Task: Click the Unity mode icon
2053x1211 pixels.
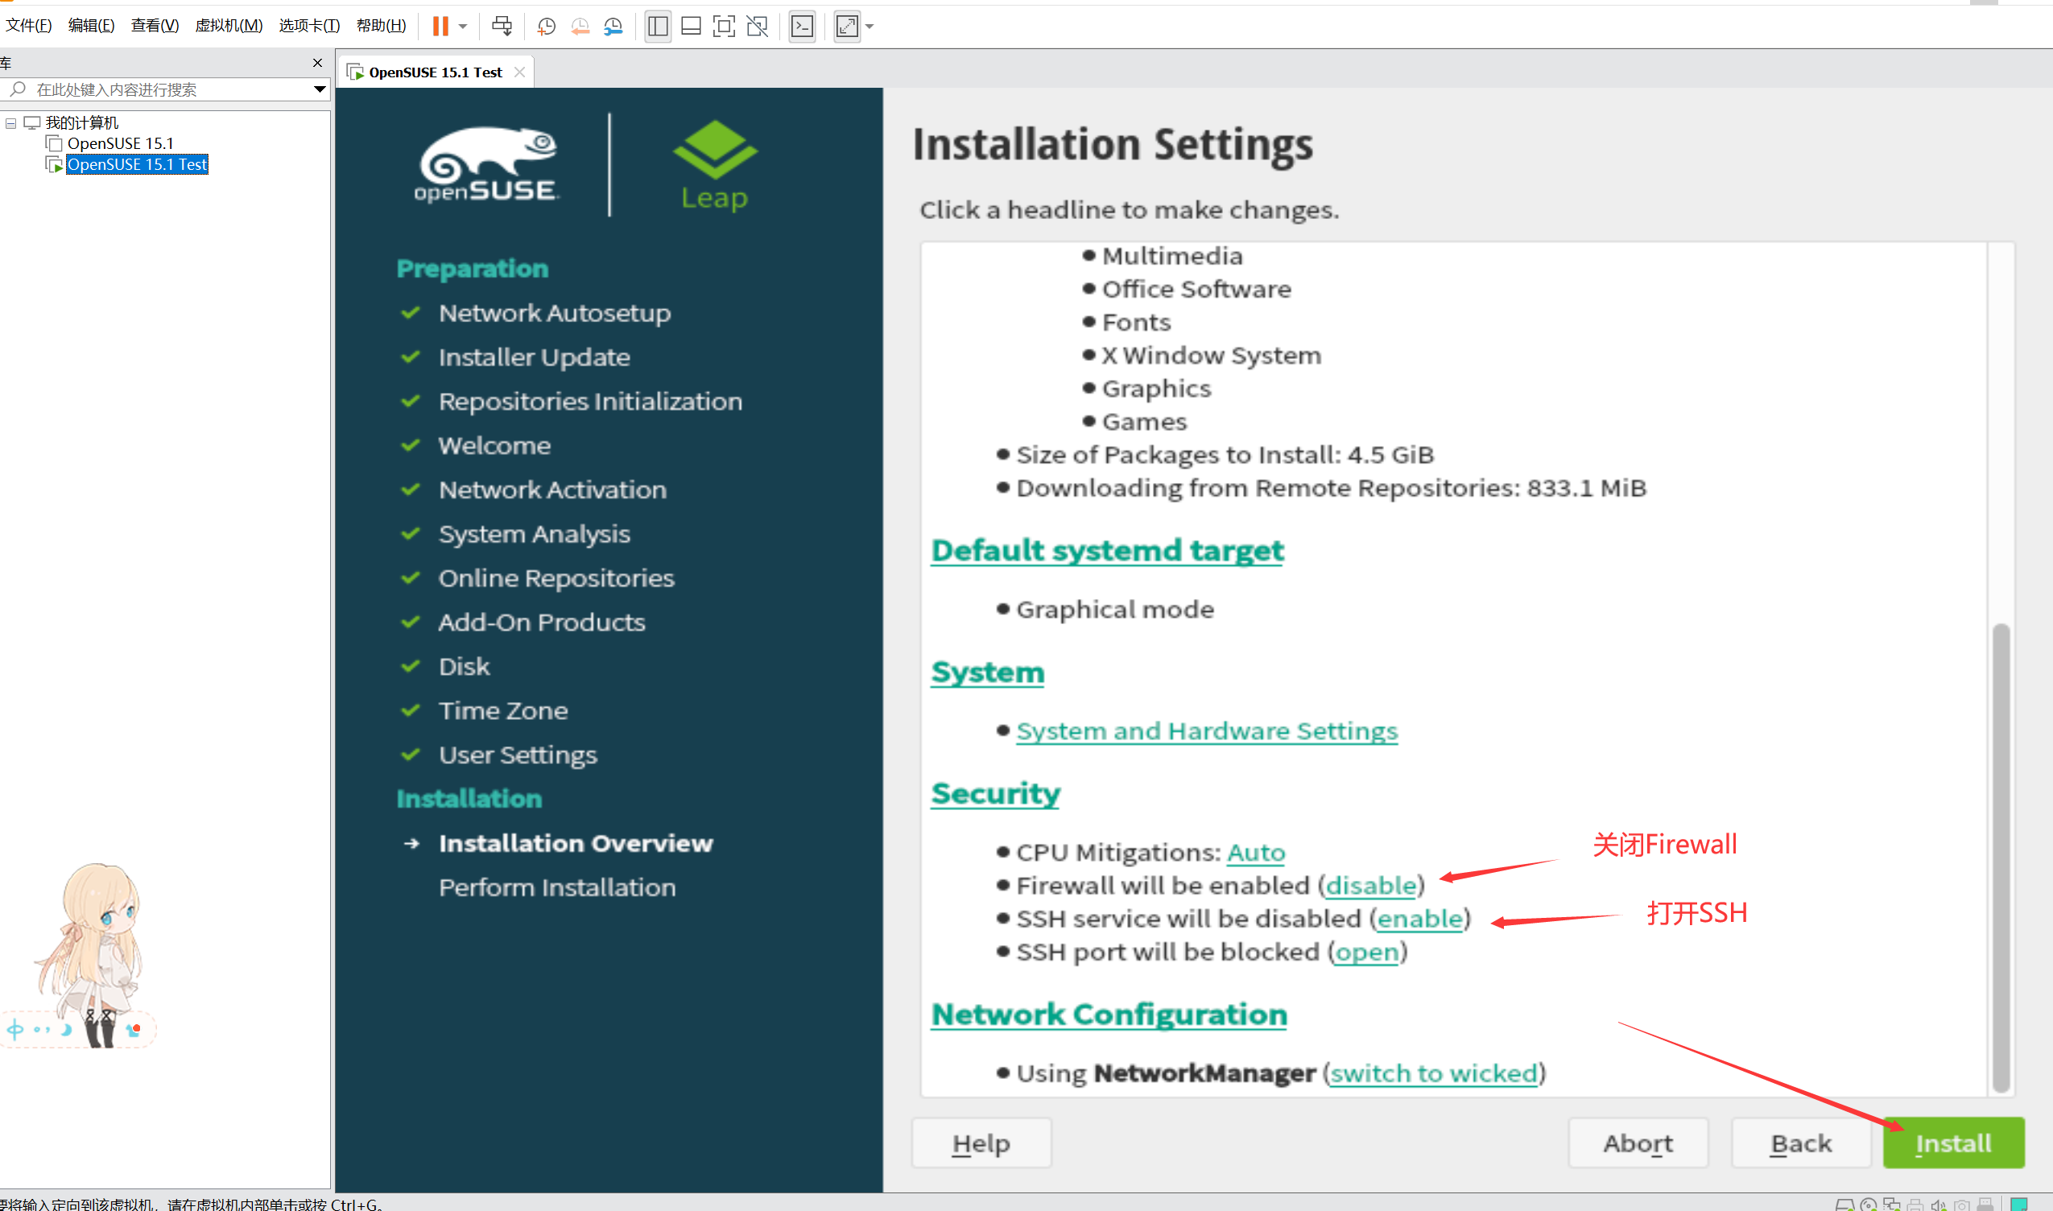Action: point(758,26)
